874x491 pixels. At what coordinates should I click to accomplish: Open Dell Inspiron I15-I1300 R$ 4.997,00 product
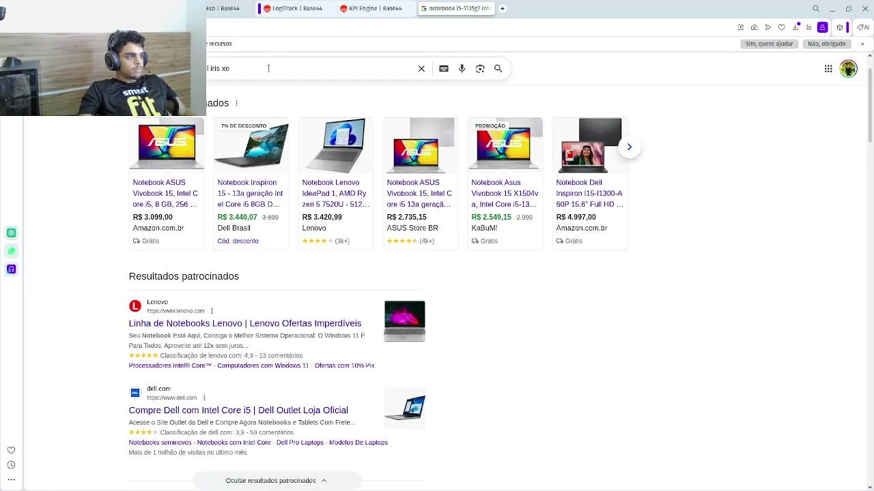(x=589, y=184)
